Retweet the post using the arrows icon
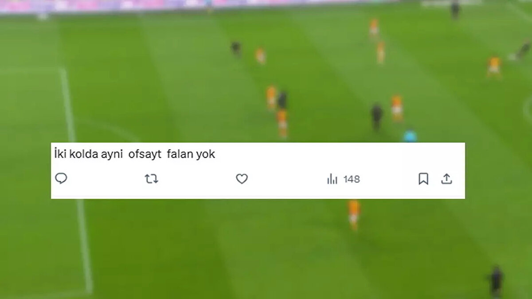The image size is (532, 299). click(151, 179)
